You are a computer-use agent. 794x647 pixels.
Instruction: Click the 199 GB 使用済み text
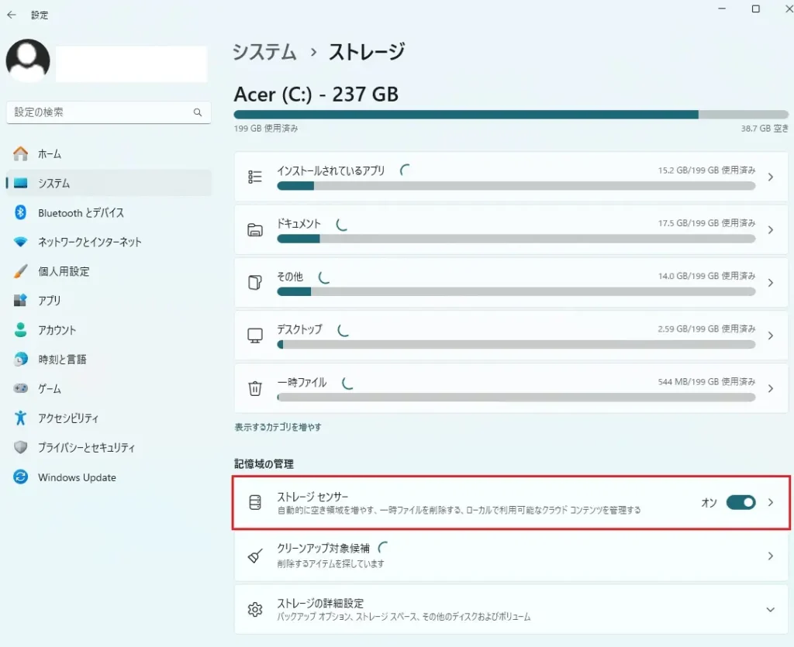click(266, 129)
